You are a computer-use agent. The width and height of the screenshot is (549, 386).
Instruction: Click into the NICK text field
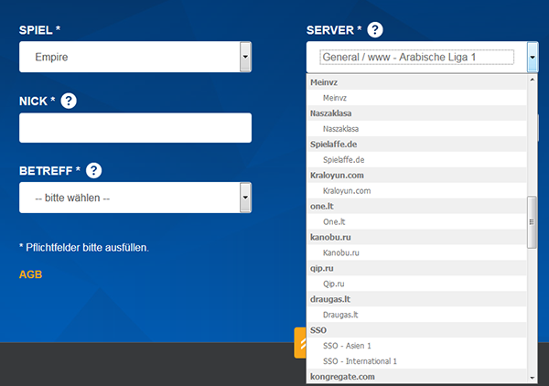[x=135, y=128]
